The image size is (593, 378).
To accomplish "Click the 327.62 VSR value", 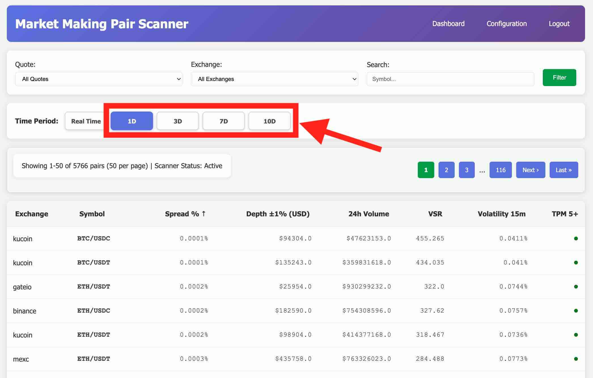I will 432,311.
